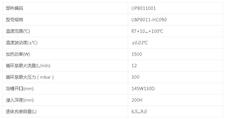Viewport: 225px width, 119px height.
Task: Select the RT+10...+100℃ range value
Action: pyautogui.click(x=147, y=31)
